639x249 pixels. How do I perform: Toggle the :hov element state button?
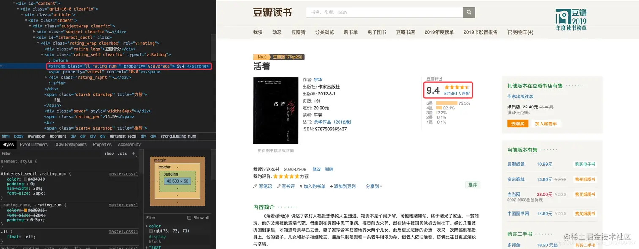pyautogui.click(x=109, y=154)
